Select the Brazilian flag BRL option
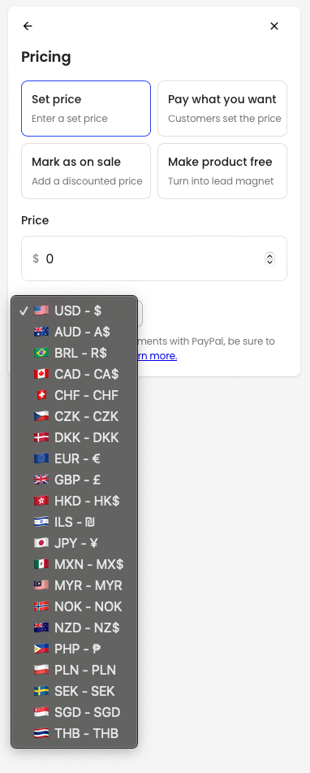The width and height of the screenshot is (310, 773). tap(75, 353)
